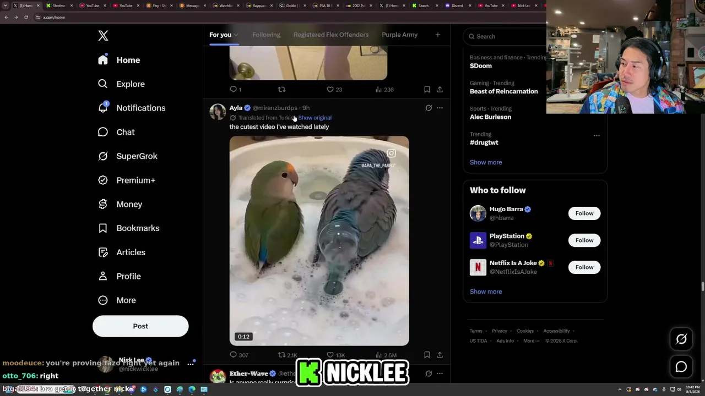Open Articles in the sidebar
Viewport: 705px width, 396px height.
122,252
